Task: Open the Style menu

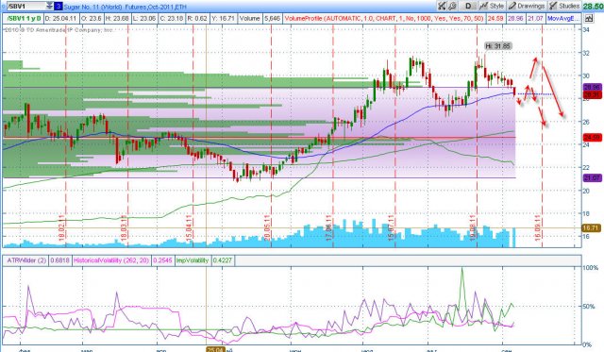Action: [492, 6]
